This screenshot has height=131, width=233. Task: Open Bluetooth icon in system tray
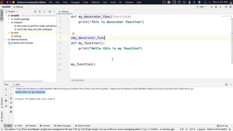[x=194, y=2]
